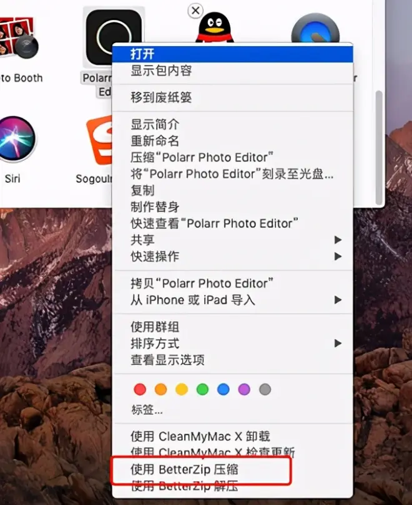Select 使用群组 menu entry
412x505 pixels.
pos(232,327)
